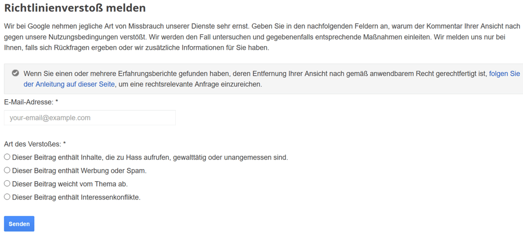Select the radio button for hate or violent content
The width and height of the screenshot is (523, 235).
pos(7,157)
